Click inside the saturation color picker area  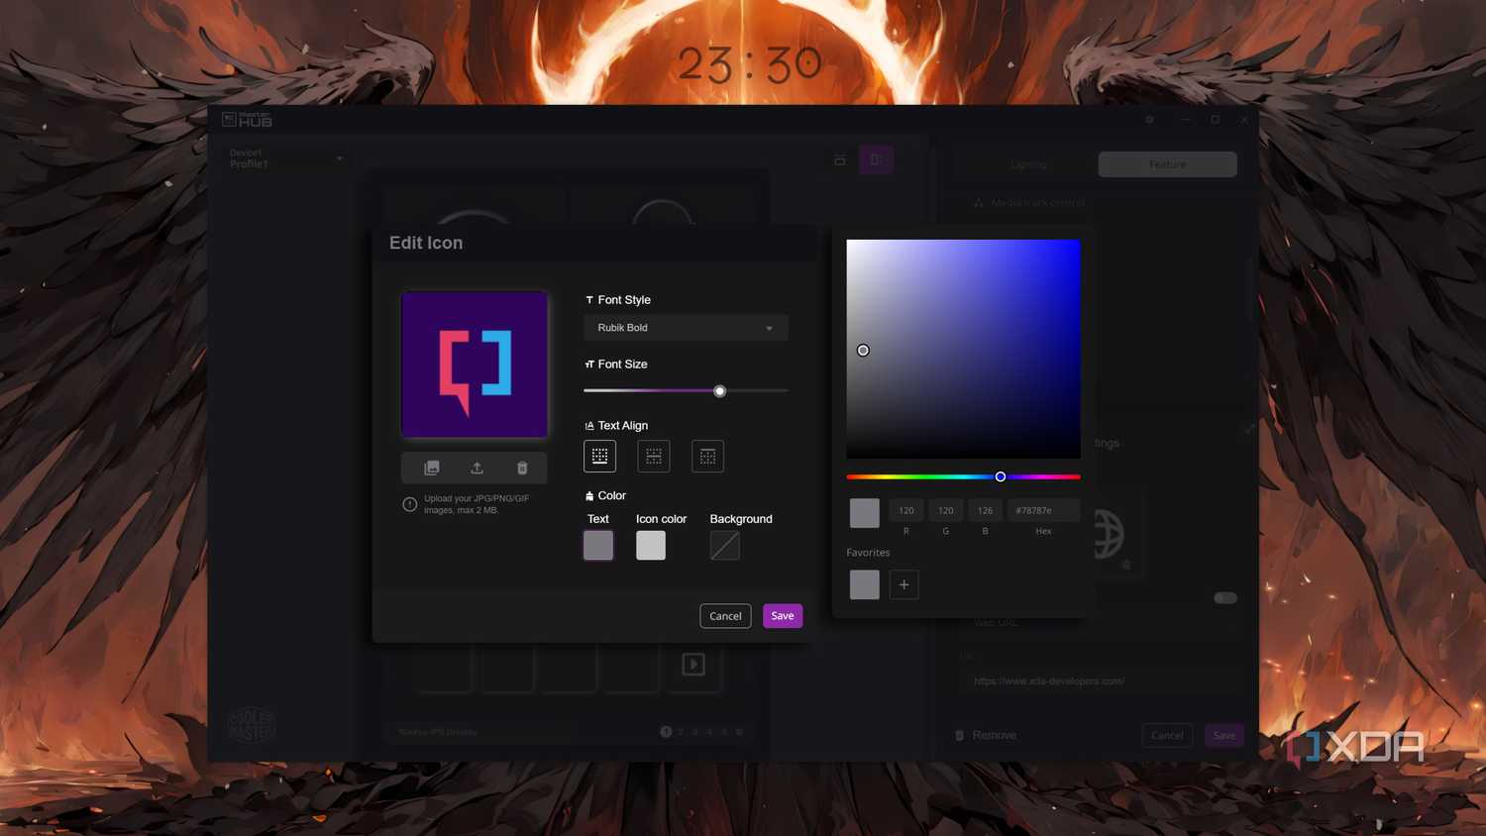(x=963, y=349)
